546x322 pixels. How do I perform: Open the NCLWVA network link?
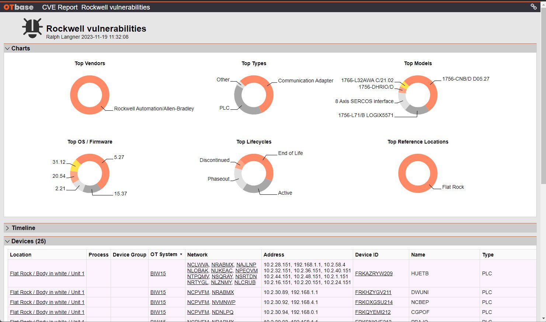pyautogui.click(x=198, y=265)
